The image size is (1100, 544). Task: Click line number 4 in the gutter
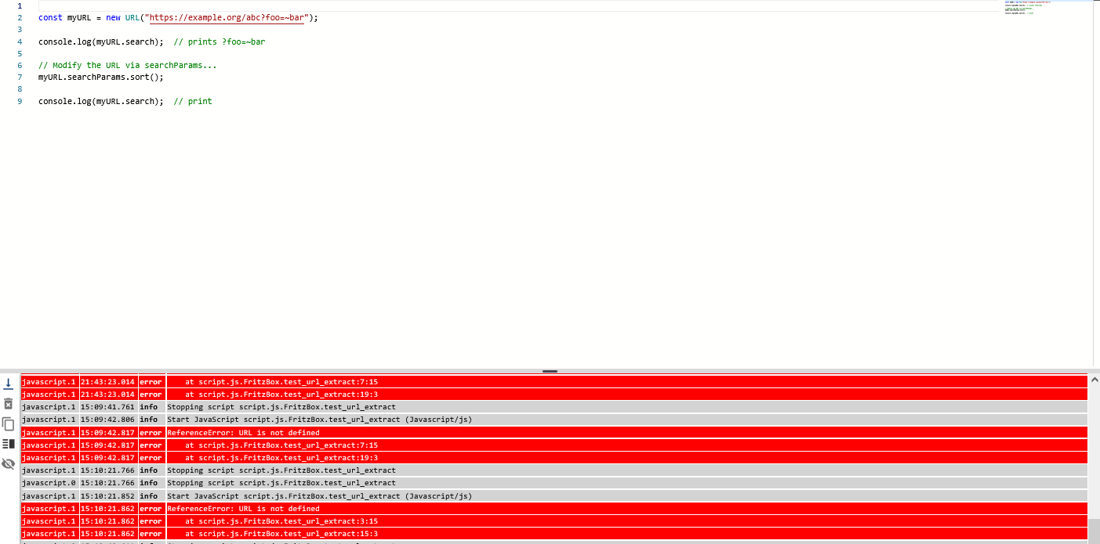19,41
